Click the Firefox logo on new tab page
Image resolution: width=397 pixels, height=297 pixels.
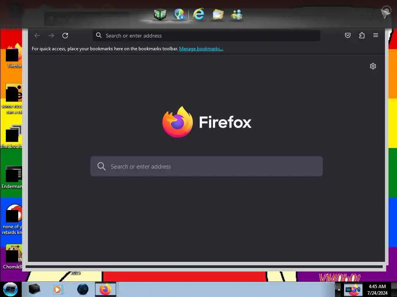point(207,122)
